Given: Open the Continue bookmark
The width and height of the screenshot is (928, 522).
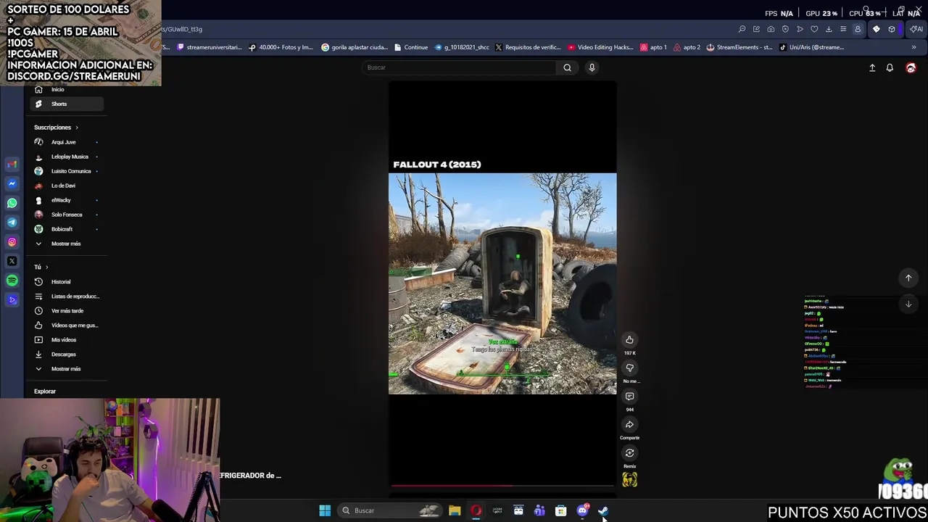Looking at the screenshot, I should (x=411, y=47).
